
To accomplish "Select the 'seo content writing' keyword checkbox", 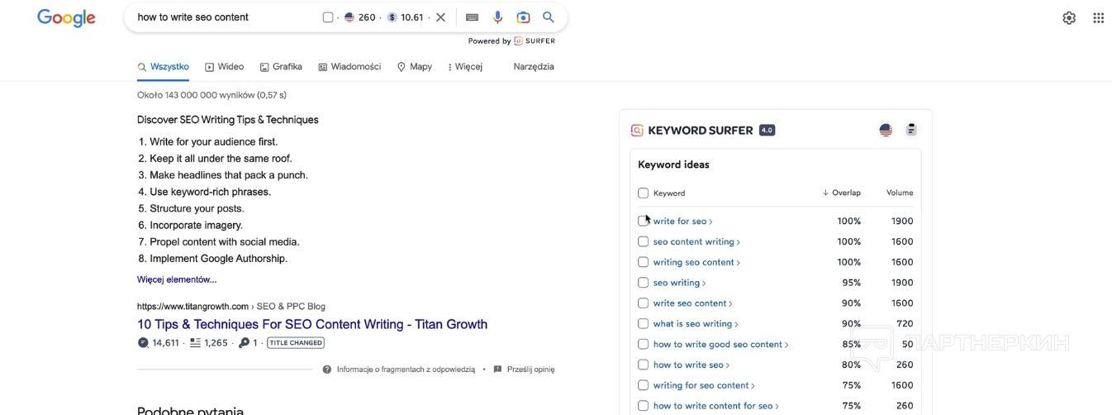I will [643, 242].
